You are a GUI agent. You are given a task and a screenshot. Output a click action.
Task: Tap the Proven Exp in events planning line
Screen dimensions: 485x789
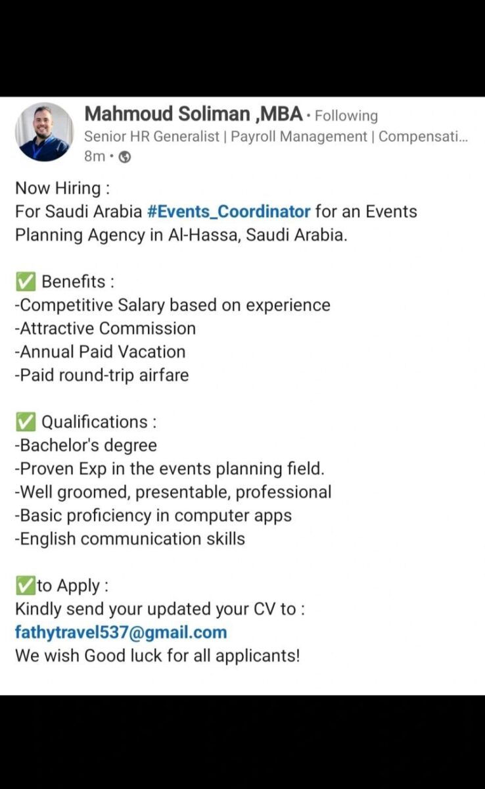[170, 469]
